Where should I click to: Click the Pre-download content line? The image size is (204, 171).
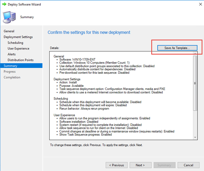[x=94, y=73]
